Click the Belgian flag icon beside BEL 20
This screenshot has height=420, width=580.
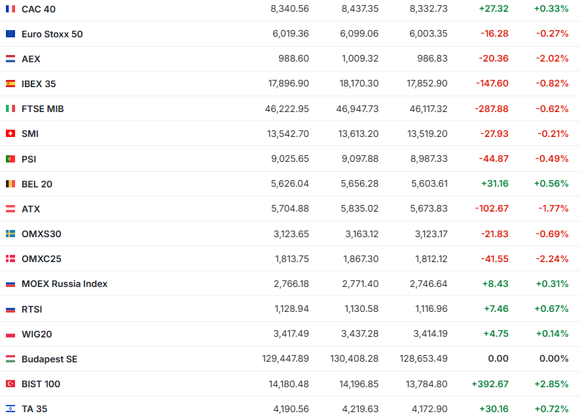(10, 184)
